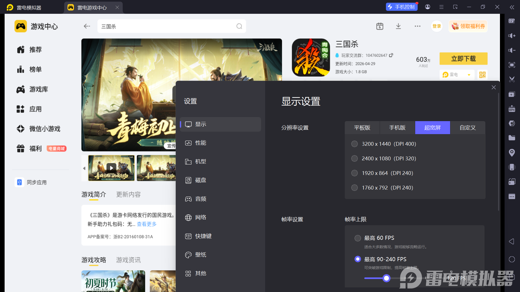Screen dimensions: 520x292
Task: Open 磁盘 settings category
Action: pos(220,180)
